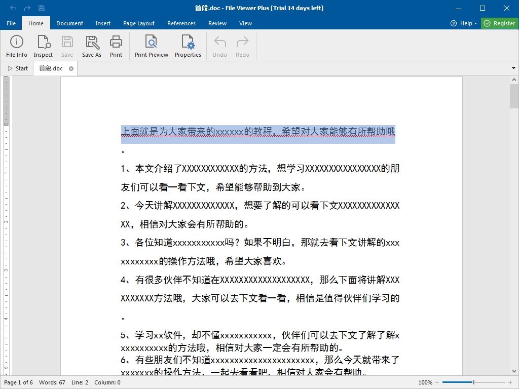This screenshot has height=389, width=519.
Task: Click the green Register button
Action: 500,23
